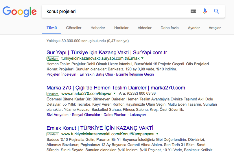234x159 pixels.
Task: Open the Araçlar search tools
Action: click(215, 28)
